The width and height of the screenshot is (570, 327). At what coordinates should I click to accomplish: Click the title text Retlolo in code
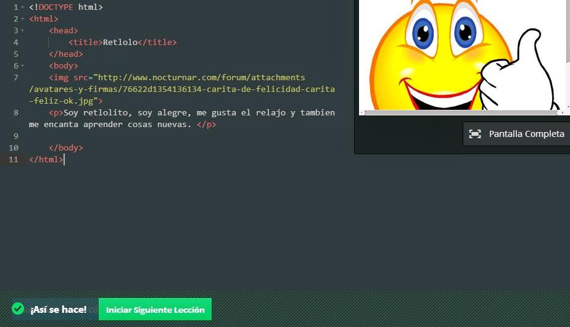tap(120, 42)
